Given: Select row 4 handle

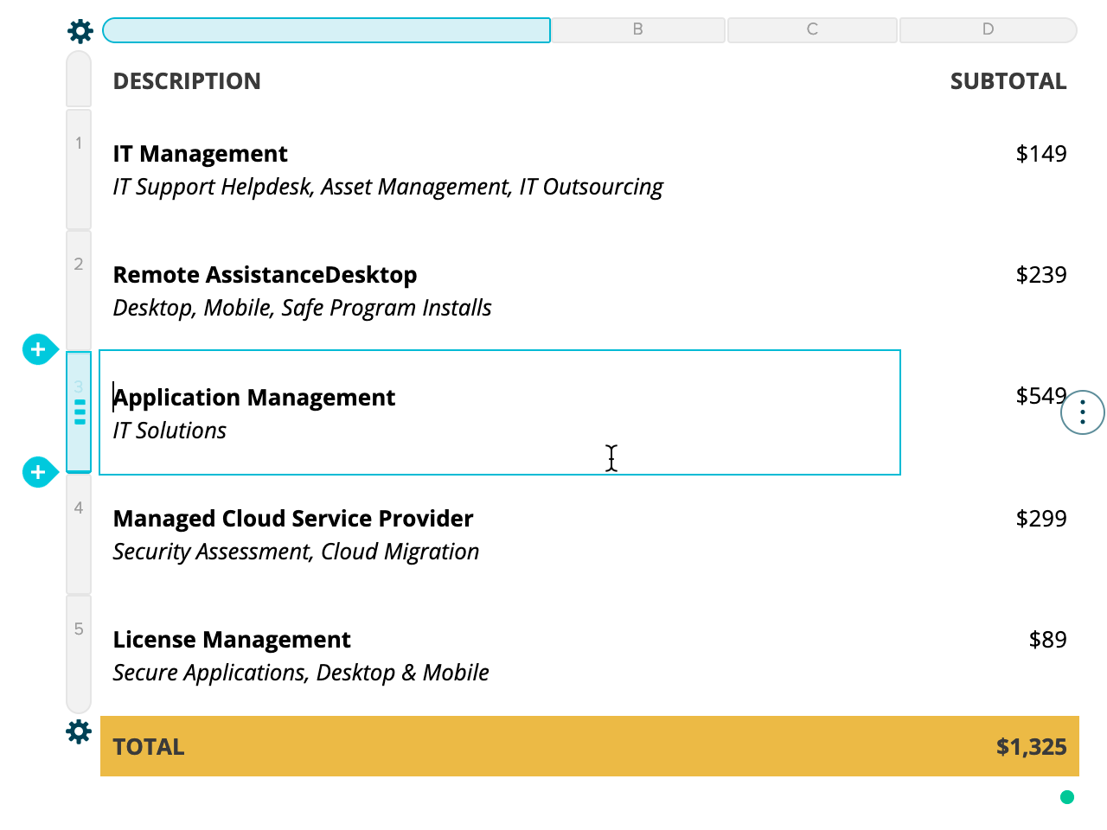Looking at the screenshot, I should (79, 533).
